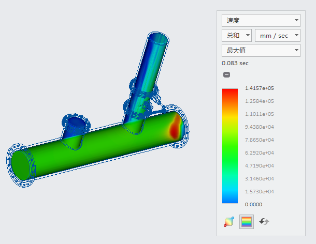Expand the 最大值 dropdown
Image resolution: width=316 pixels, height=244 pixels.
pyautogui.click(x=261, y=51)
